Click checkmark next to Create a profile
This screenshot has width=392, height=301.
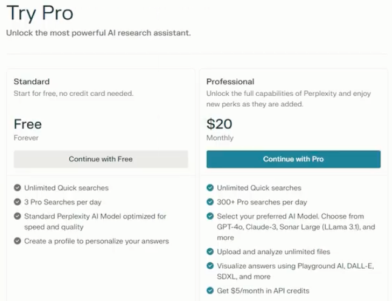pyautogui.click(x=17, y=241)
